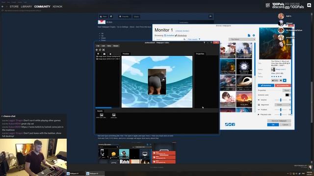314x176 pixels.
Task: Cancel the wallpaper browser dialog
Action: click(x=285, y=125)
